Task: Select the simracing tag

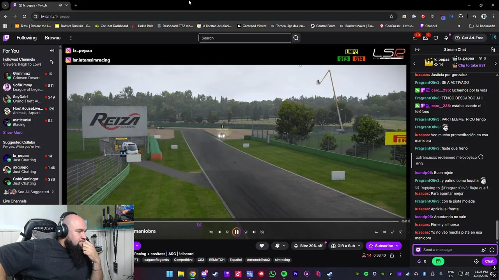Action: pyautogui.click(x=282, y=260)
